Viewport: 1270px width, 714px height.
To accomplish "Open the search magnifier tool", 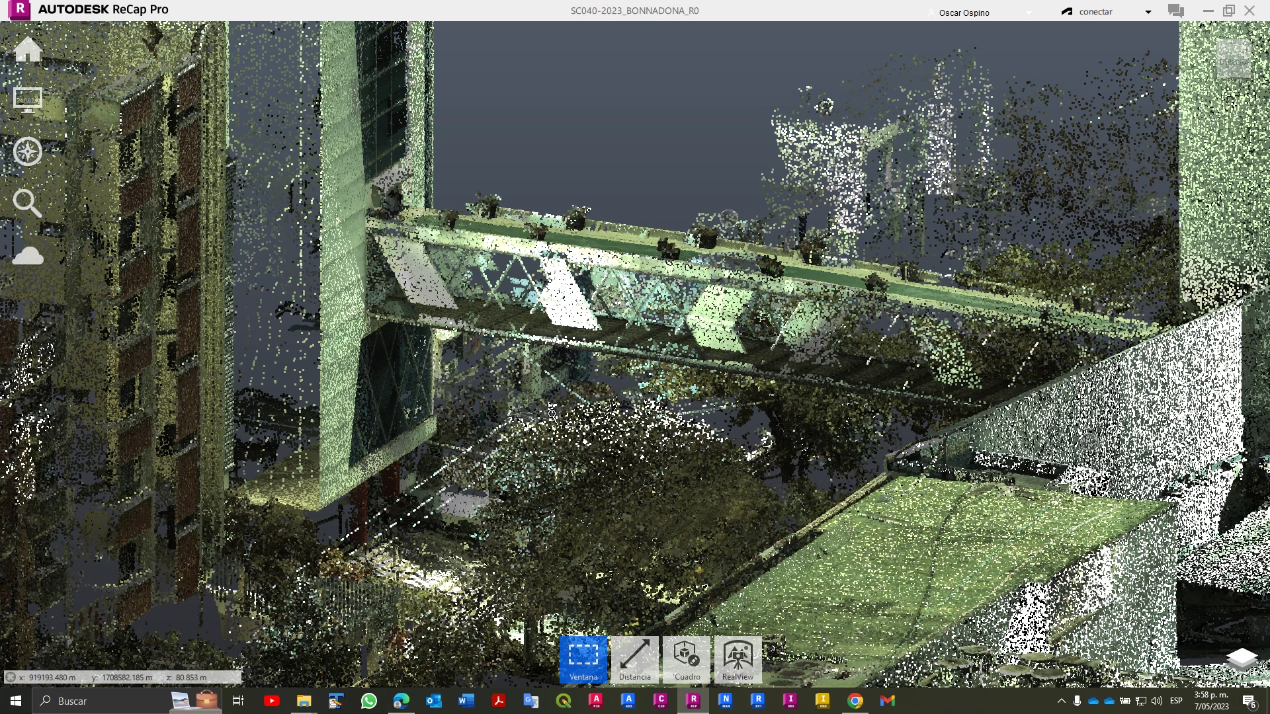I will pyautogui.click(x=28, y=203).
